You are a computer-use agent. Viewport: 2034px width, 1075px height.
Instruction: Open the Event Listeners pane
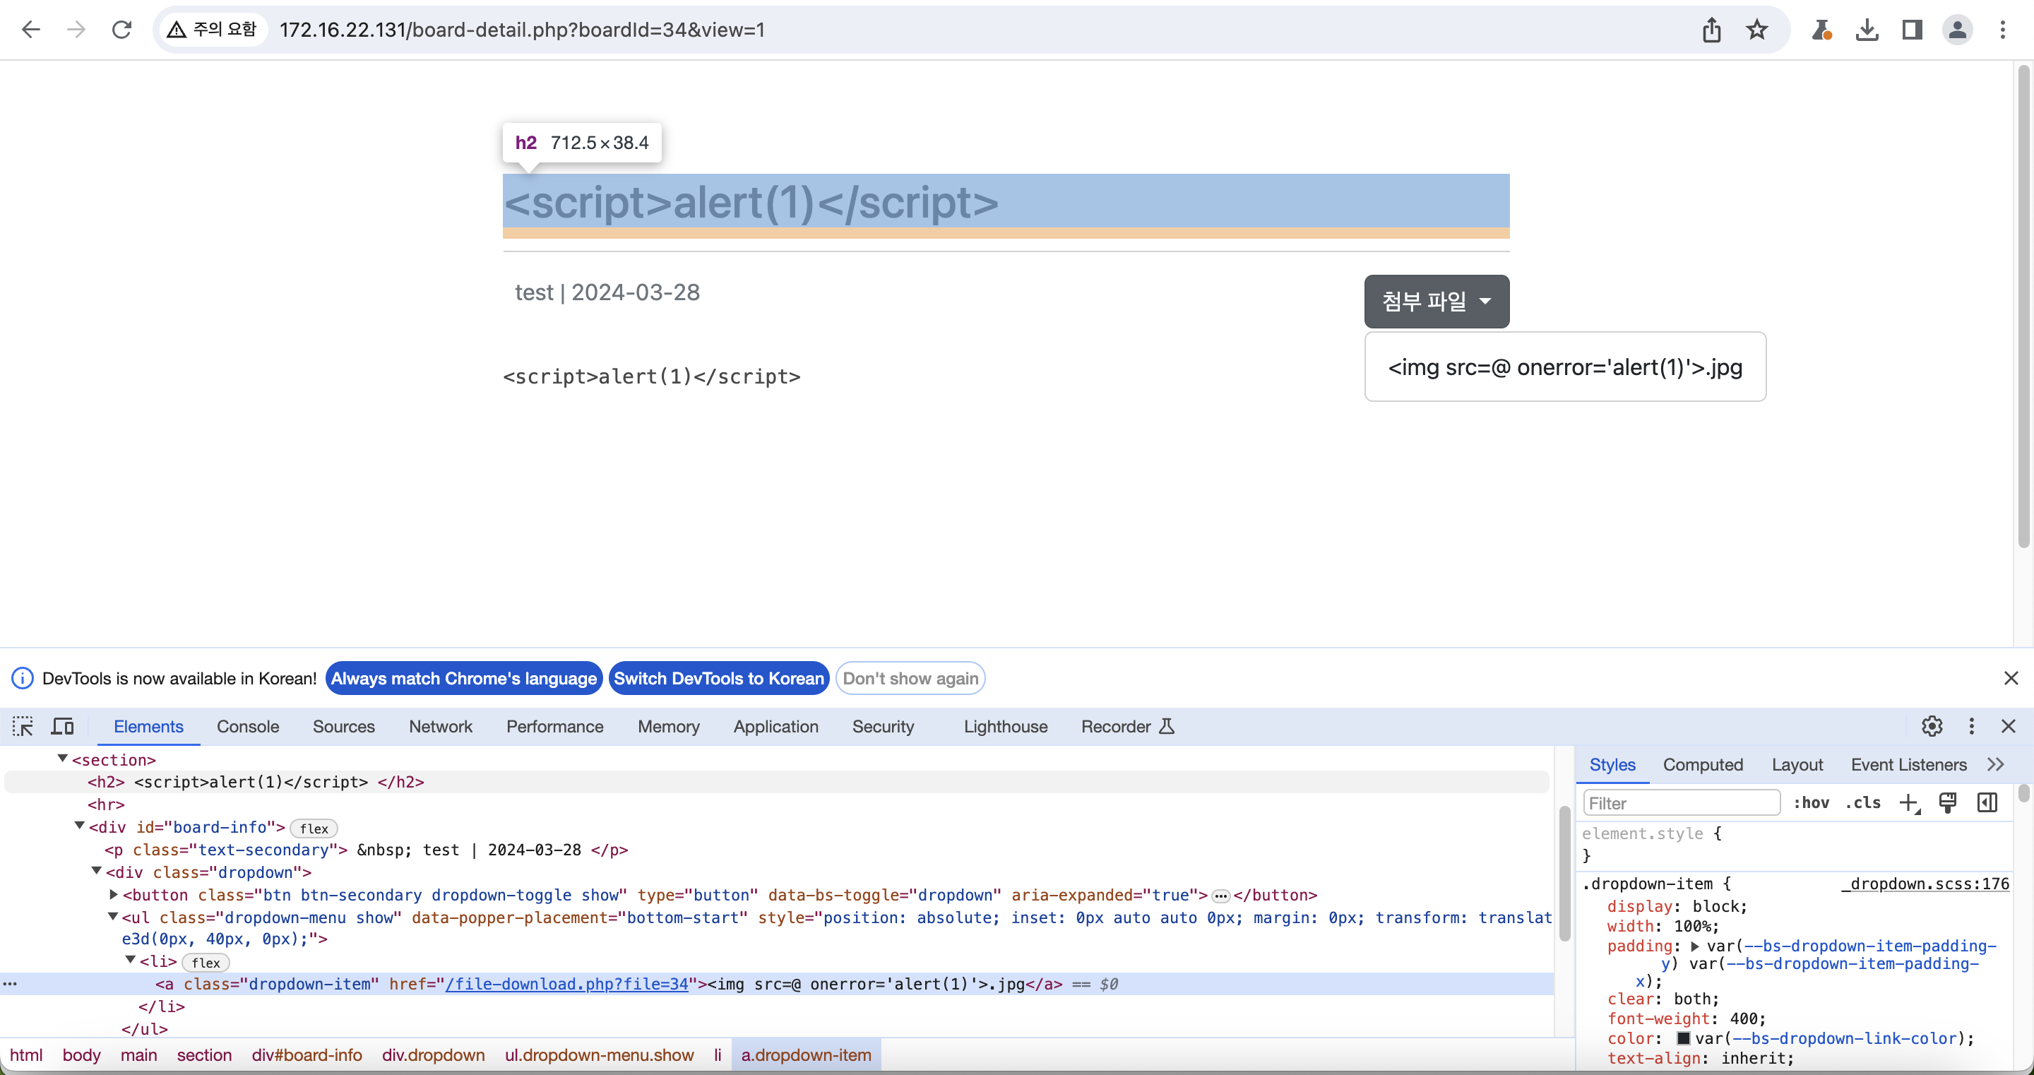(x=1908, y=764)
